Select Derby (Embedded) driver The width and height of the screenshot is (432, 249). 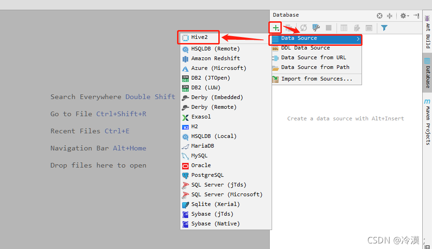226,97
